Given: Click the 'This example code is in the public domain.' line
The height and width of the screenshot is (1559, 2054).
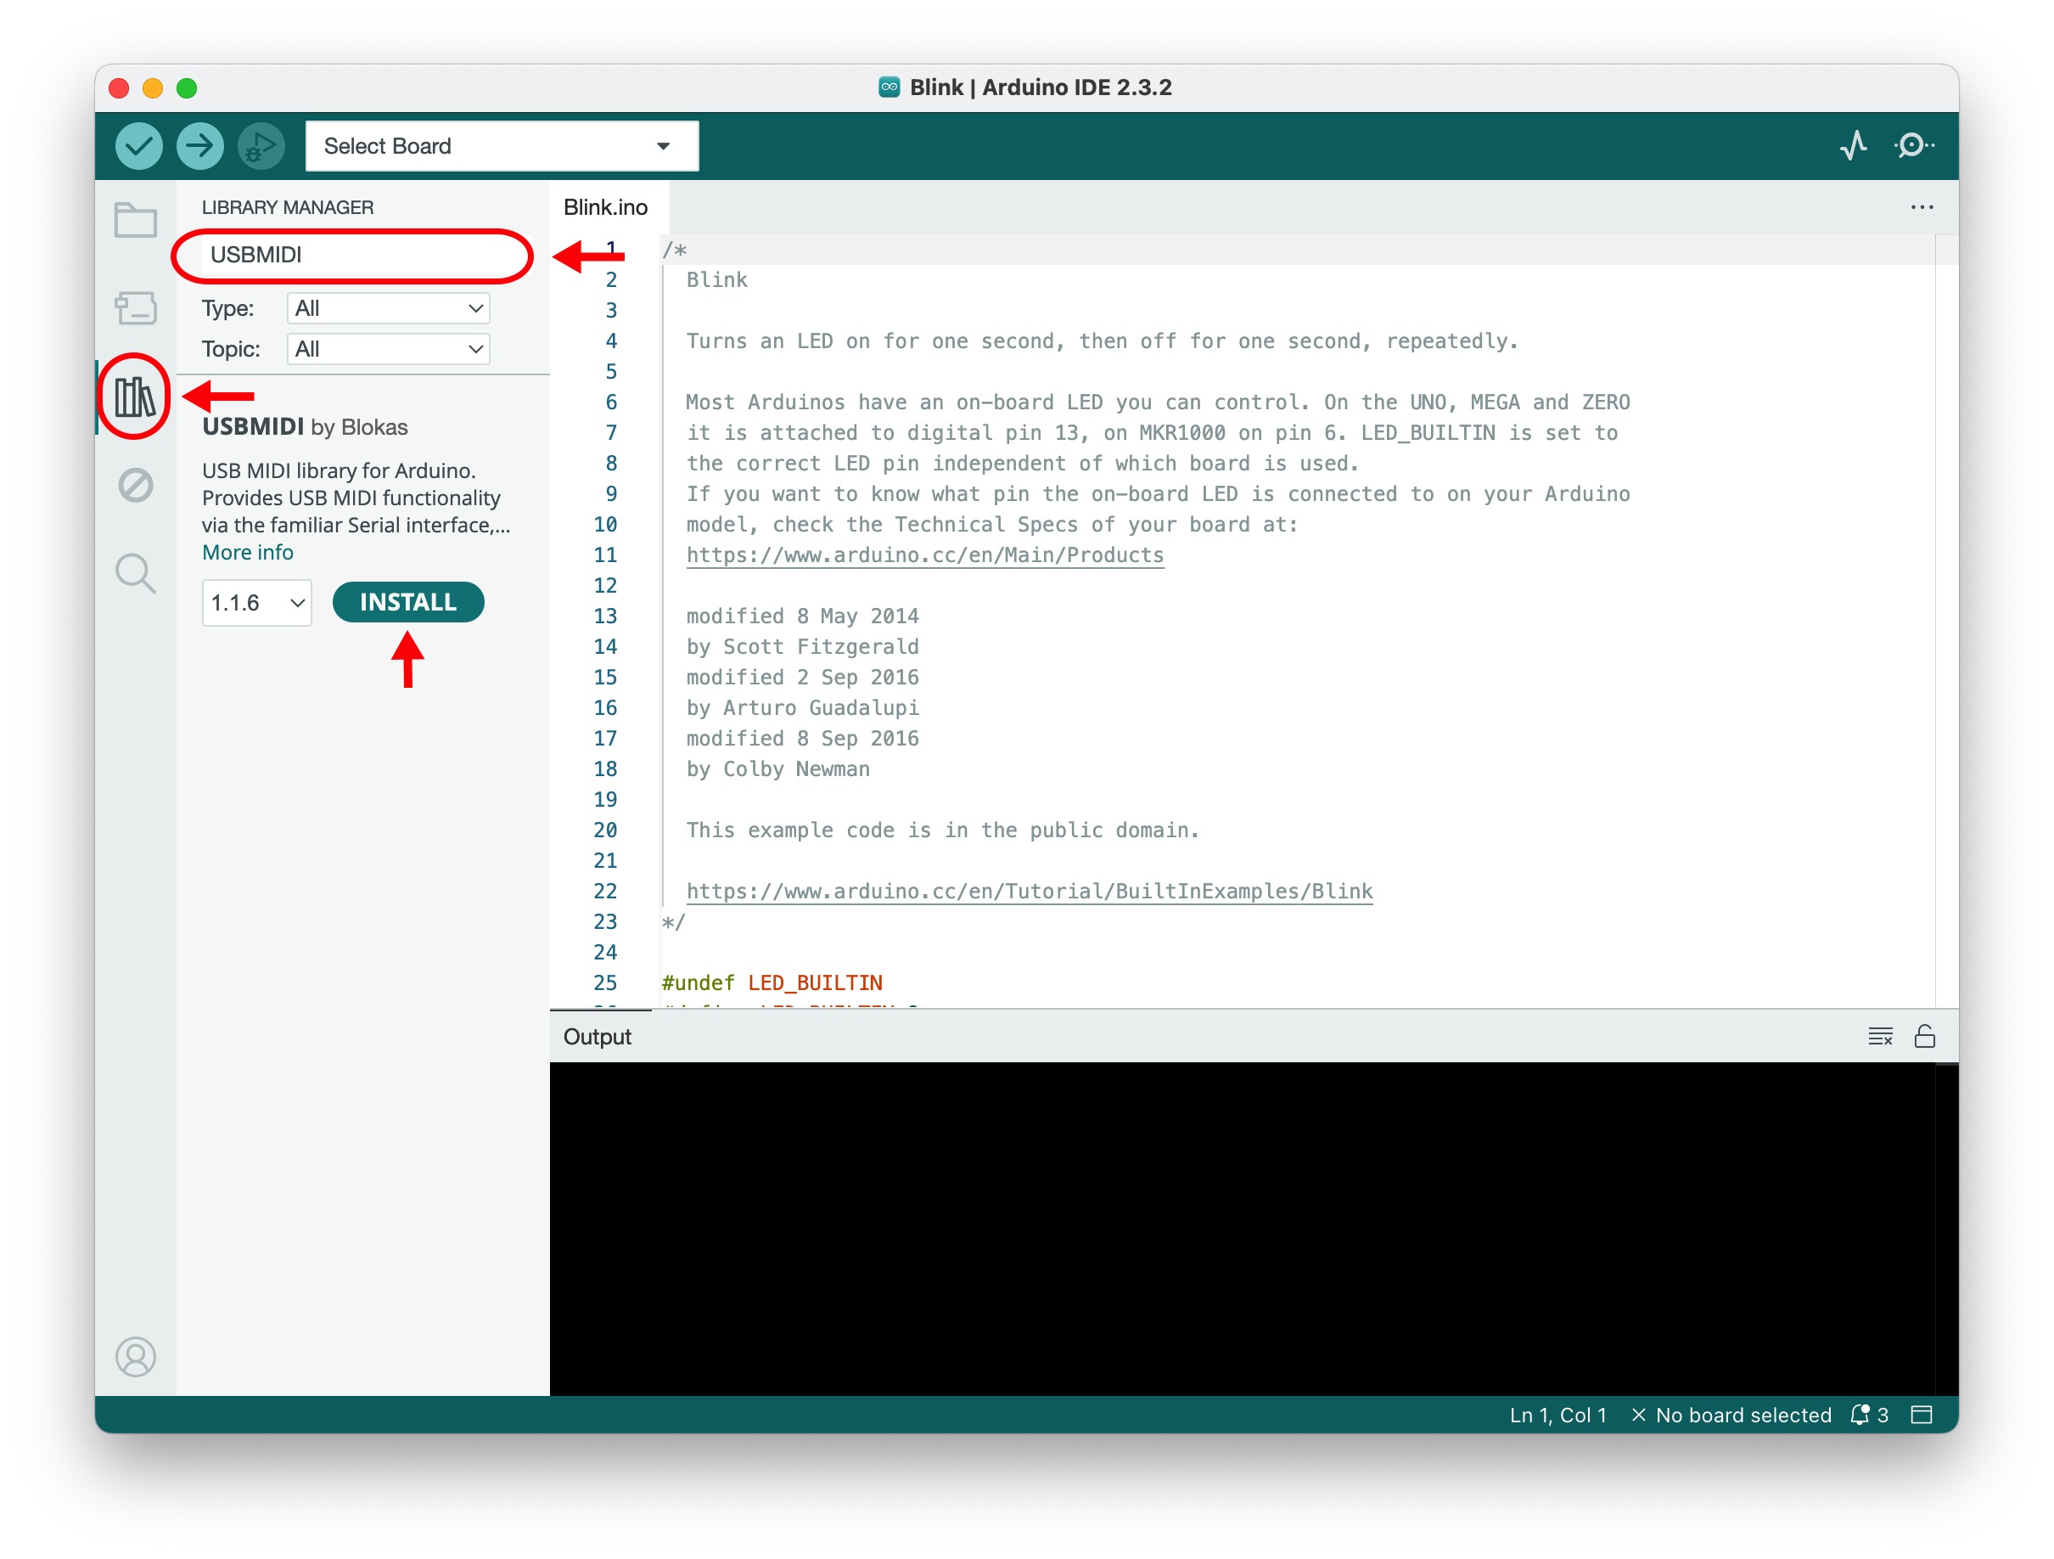Looking at the screenshot, I should 942,830.
